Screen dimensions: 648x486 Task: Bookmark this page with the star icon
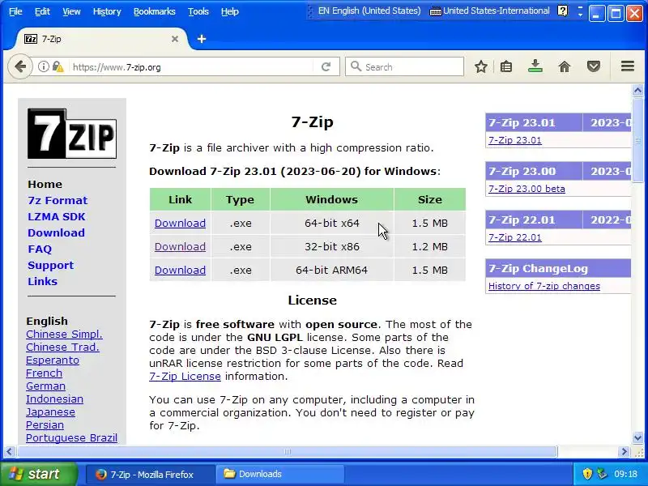(480, 66)
